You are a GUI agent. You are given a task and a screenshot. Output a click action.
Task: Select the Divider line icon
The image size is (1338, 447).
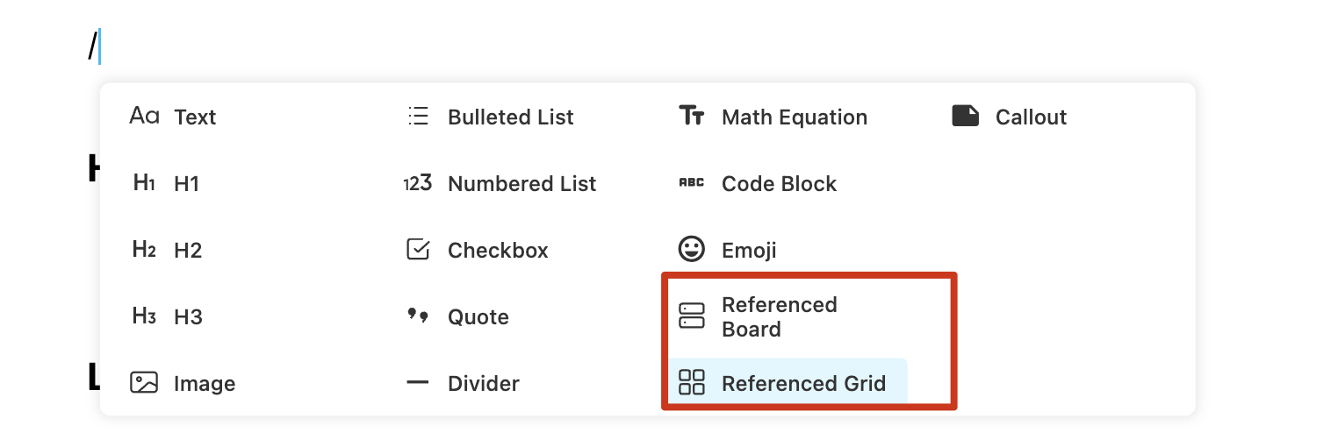[x=418, y=382]
